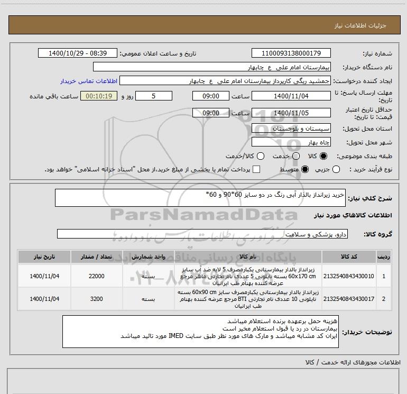Screen dimensions: 407x394
Task: Click response deadline time 09:00 field
Action: 211,96
